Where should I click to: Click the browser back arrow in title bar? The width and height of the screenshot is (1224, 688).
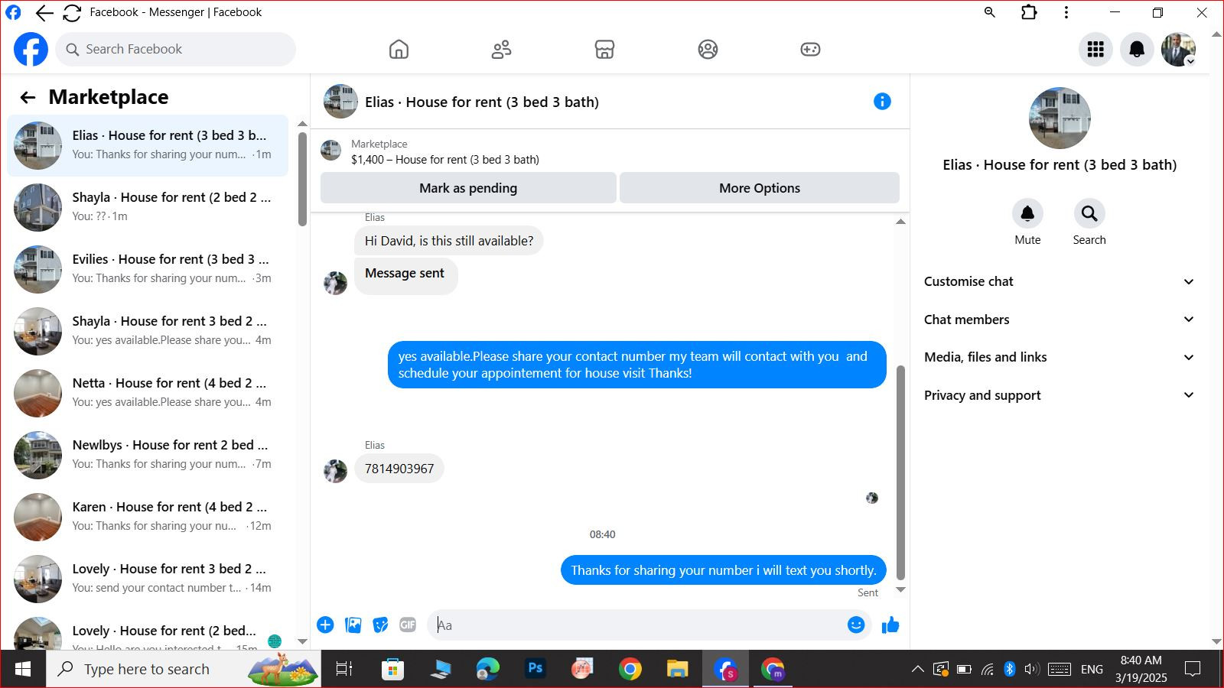pos(44,13)
